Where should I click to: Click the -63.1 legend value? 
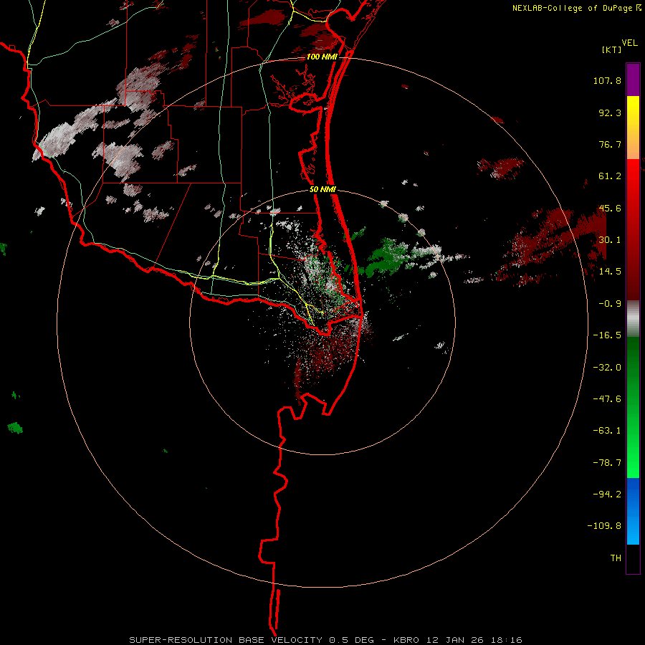(x=607, y=431)
